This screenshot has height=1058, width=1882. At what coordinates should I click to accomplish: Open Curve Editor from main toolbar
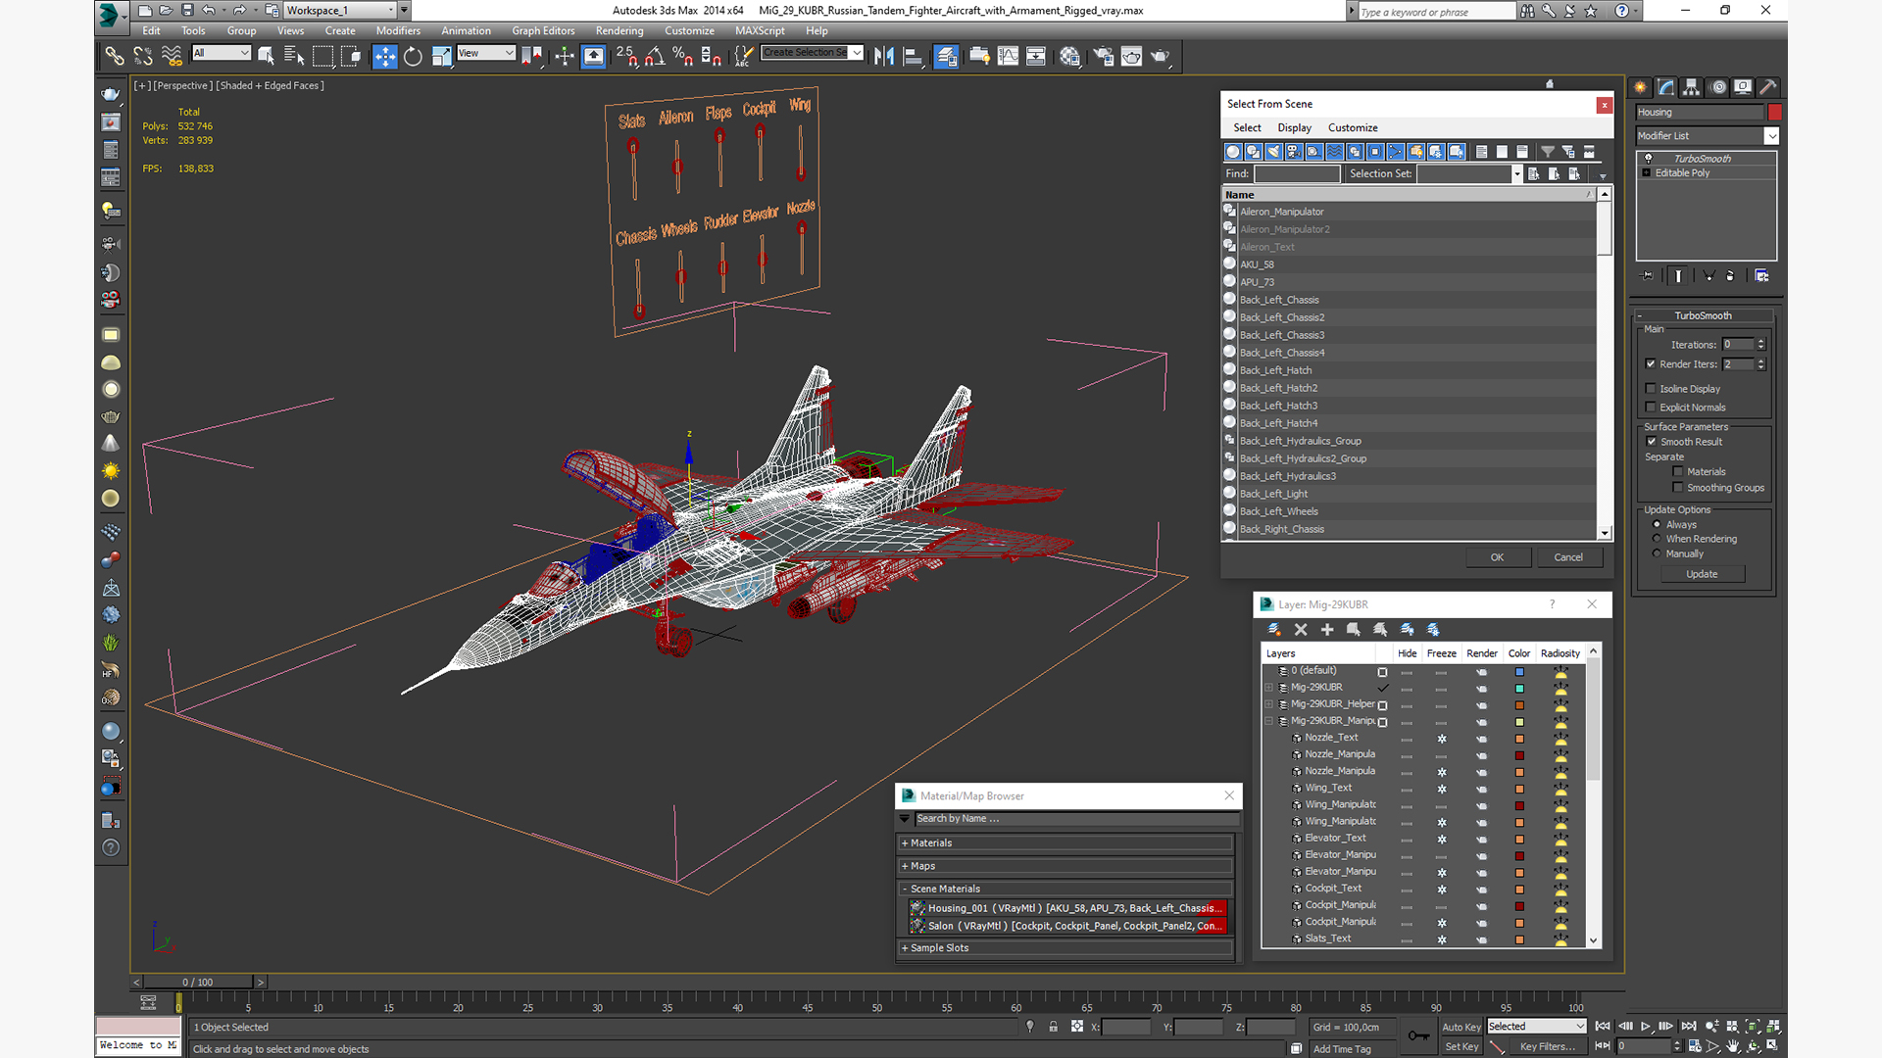[1008, 56]
